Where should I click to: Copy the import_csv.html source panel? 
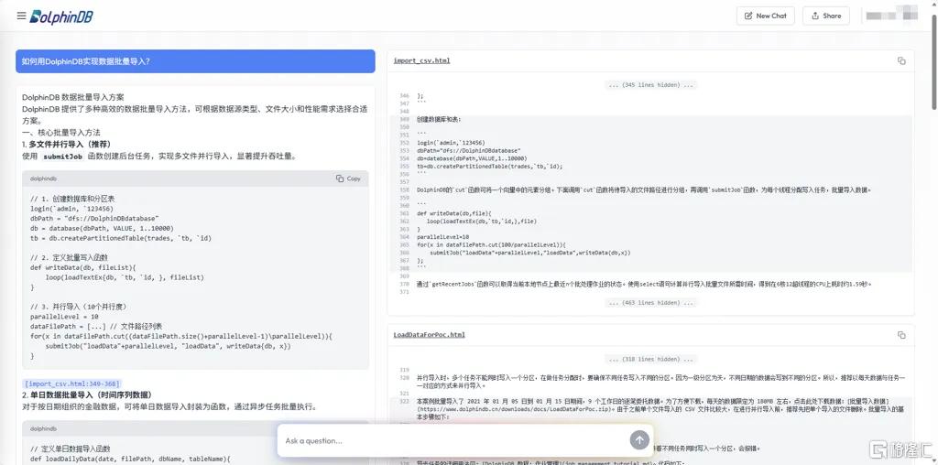[901, 61]
